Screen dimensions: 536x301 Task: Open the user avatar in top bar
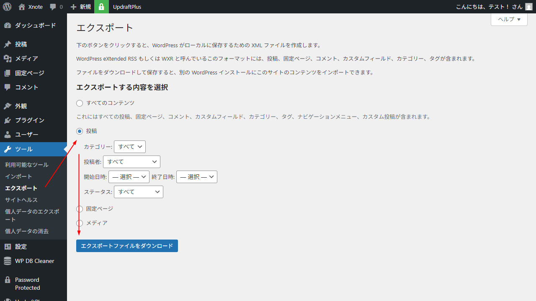pos(529,7)
